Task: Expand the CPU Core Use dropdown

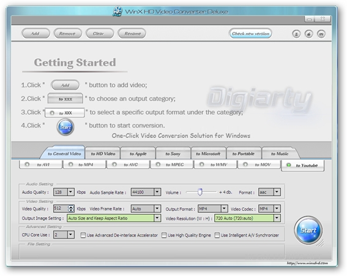Action: point(71,234)
